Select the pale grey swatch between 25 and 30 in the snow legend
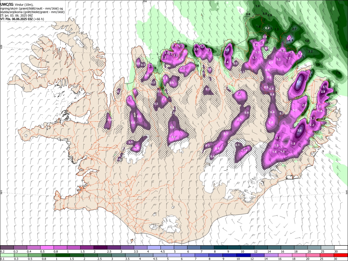The height and width of the screenshot is (261, 348). pos(328,248)
